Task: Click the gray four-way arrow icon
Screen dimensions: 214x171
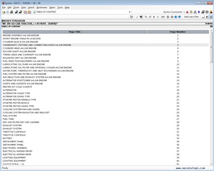Action: pos(172,17)
